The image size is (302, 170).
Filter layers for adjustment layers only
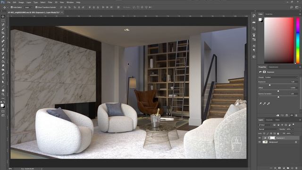(278, 125)
